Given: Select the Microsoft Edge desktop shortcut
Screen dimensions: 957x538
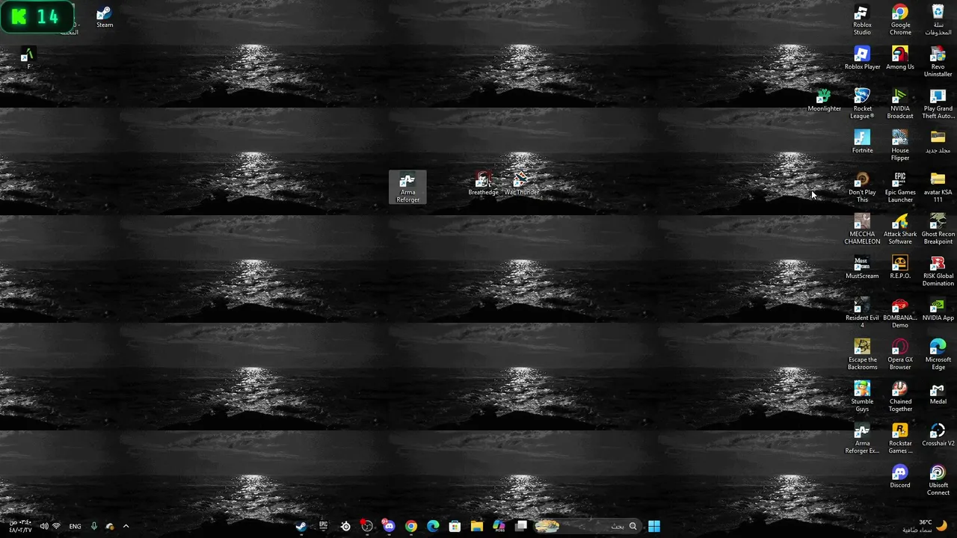Looking at the screenshot, I should (x=938, y=356).
